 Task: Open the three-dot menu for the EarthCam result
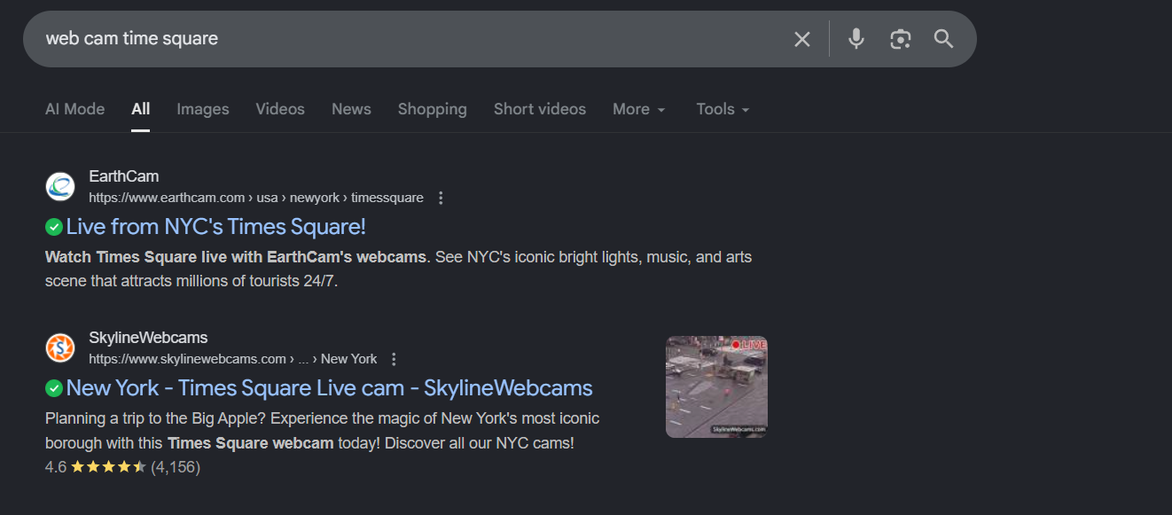pyautogui.click(x=441, y=198)
